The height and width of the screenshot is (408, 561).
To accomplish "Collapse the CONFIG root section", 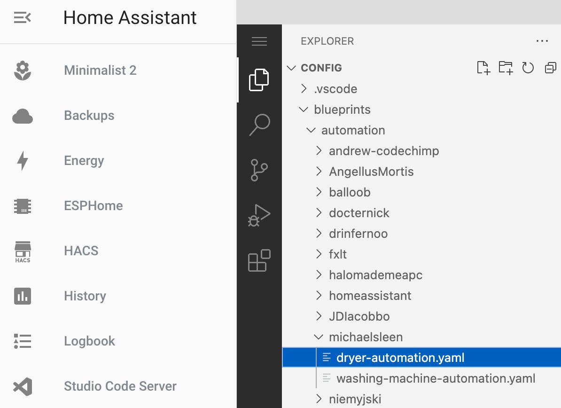I will [292, 68].
